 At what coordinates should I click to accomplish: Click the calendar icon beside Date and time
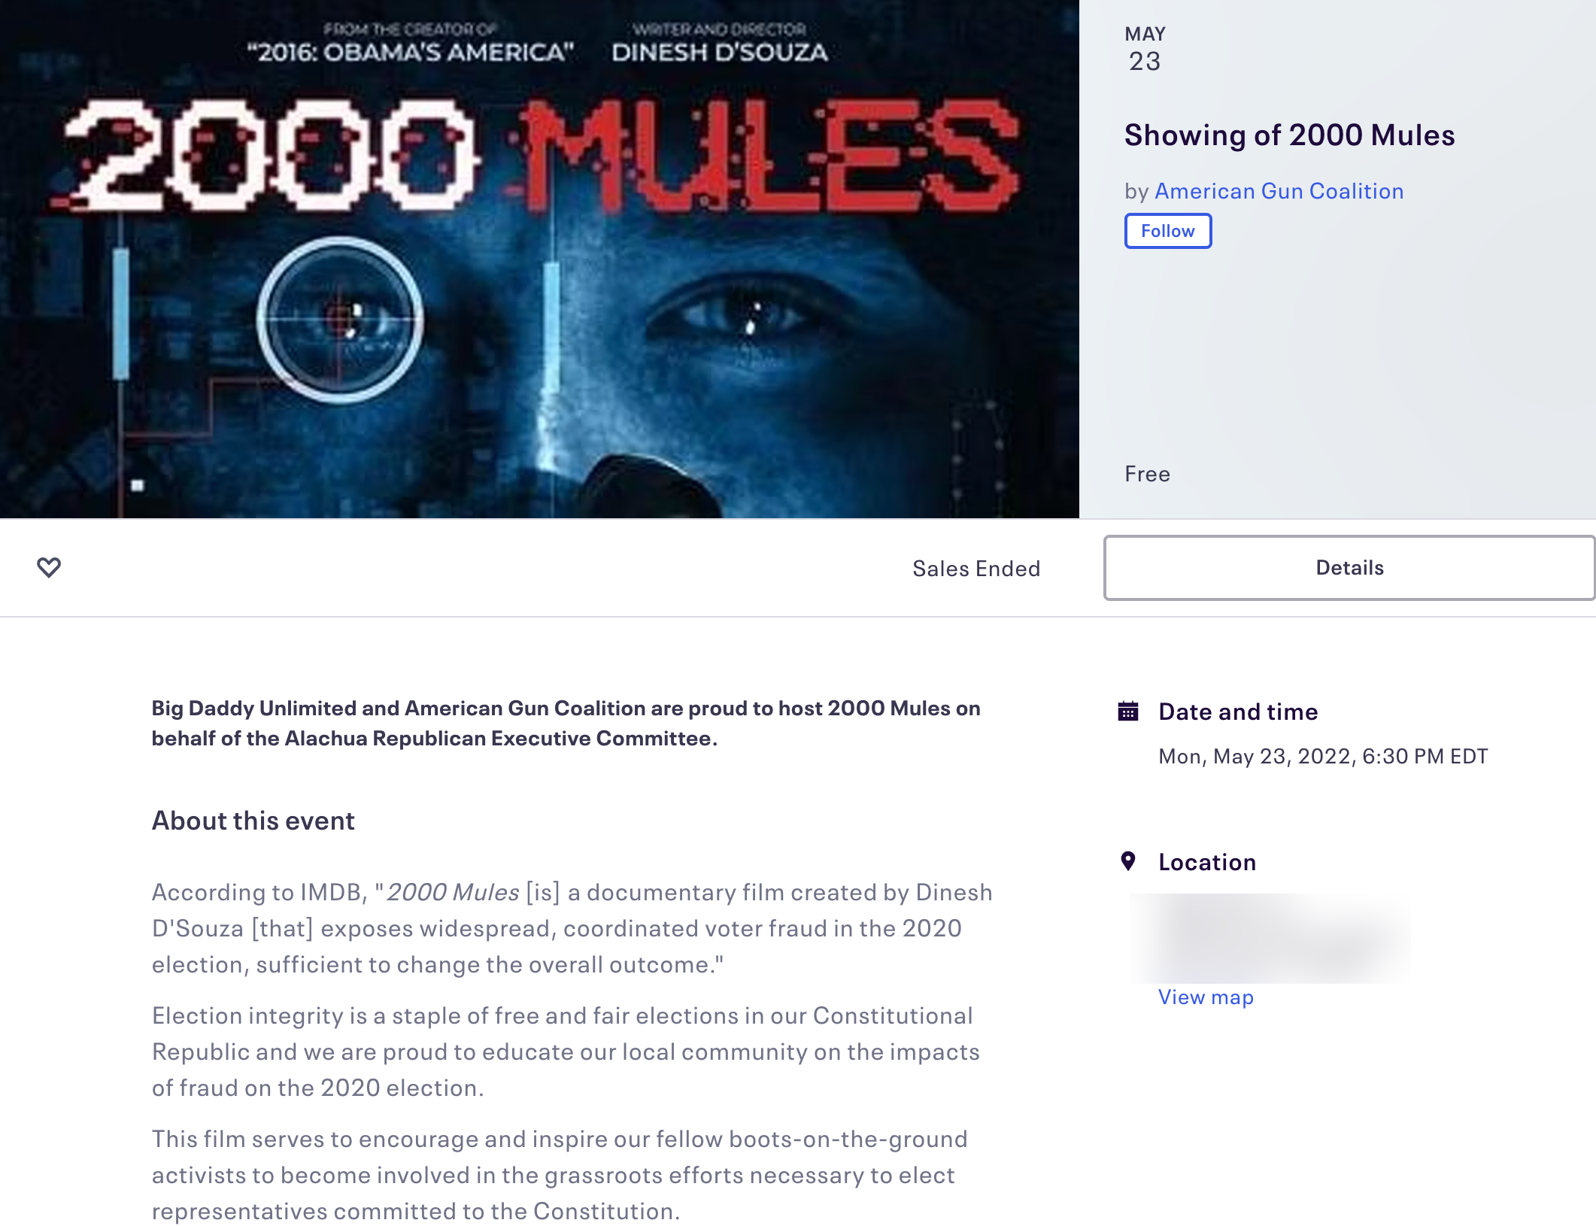pos(1128,711)
